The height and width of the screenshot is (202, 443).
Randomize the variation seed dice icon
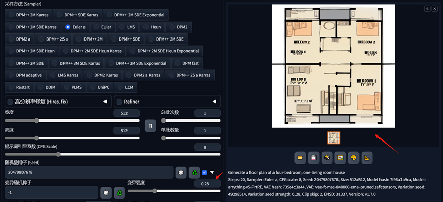106,193
